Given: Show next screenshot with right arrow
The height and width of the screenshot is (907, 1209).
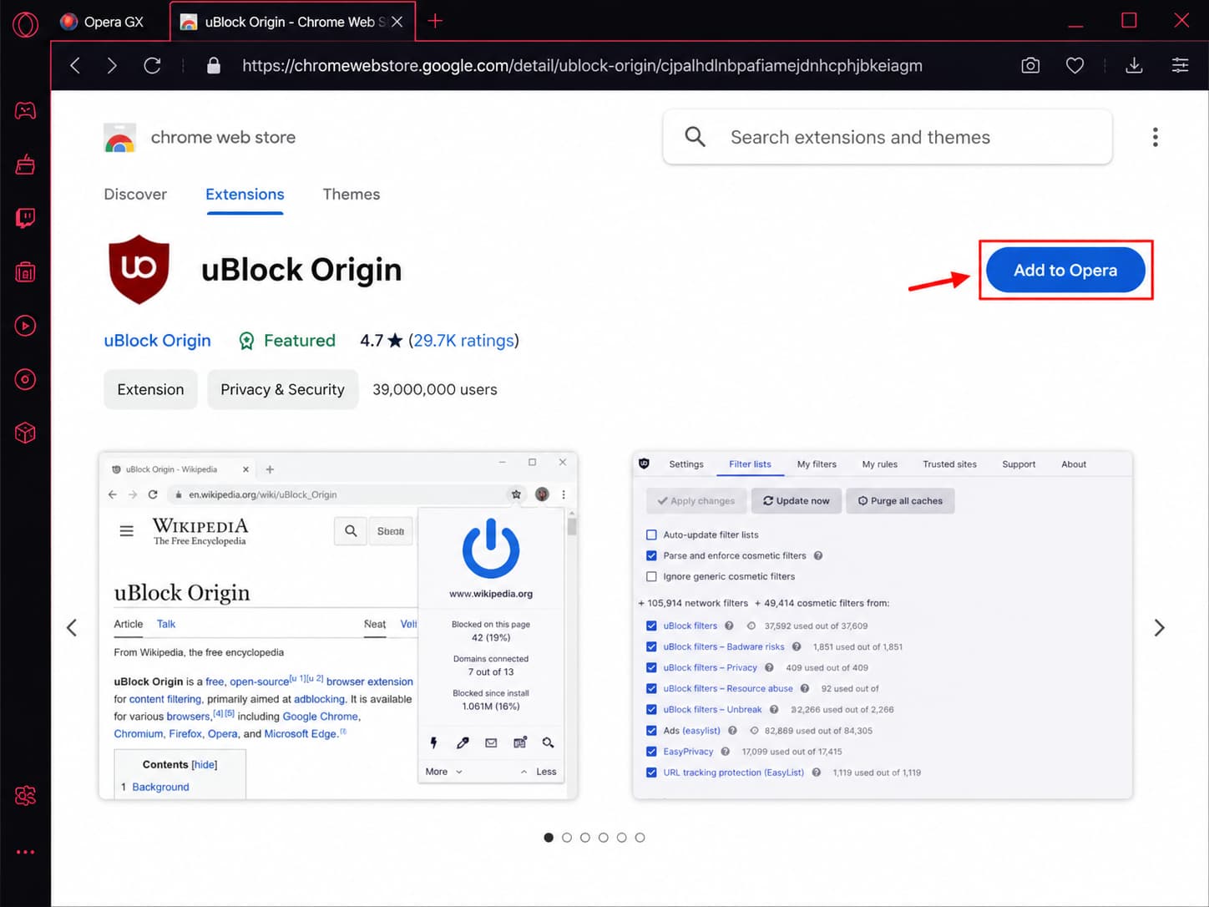Looking at the screenshot, I should [x=1159, y=627].
